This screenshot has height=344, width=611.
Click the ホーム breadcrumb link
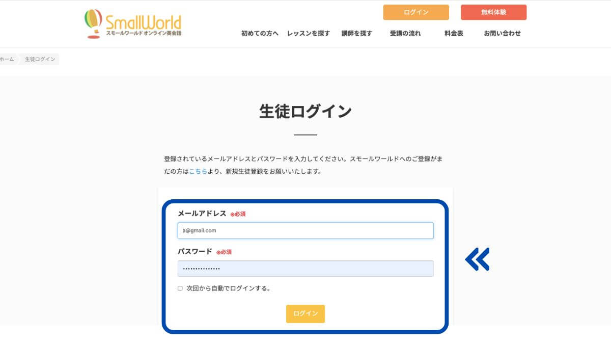(x=7, y=60)
